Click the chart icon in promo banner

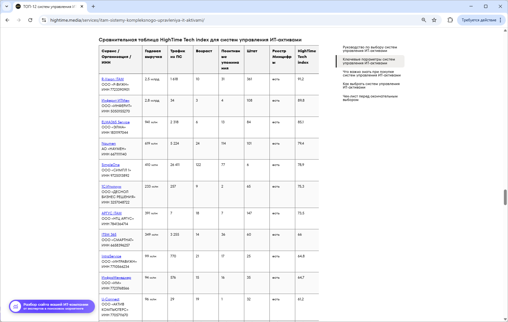(x=16, y=306)
